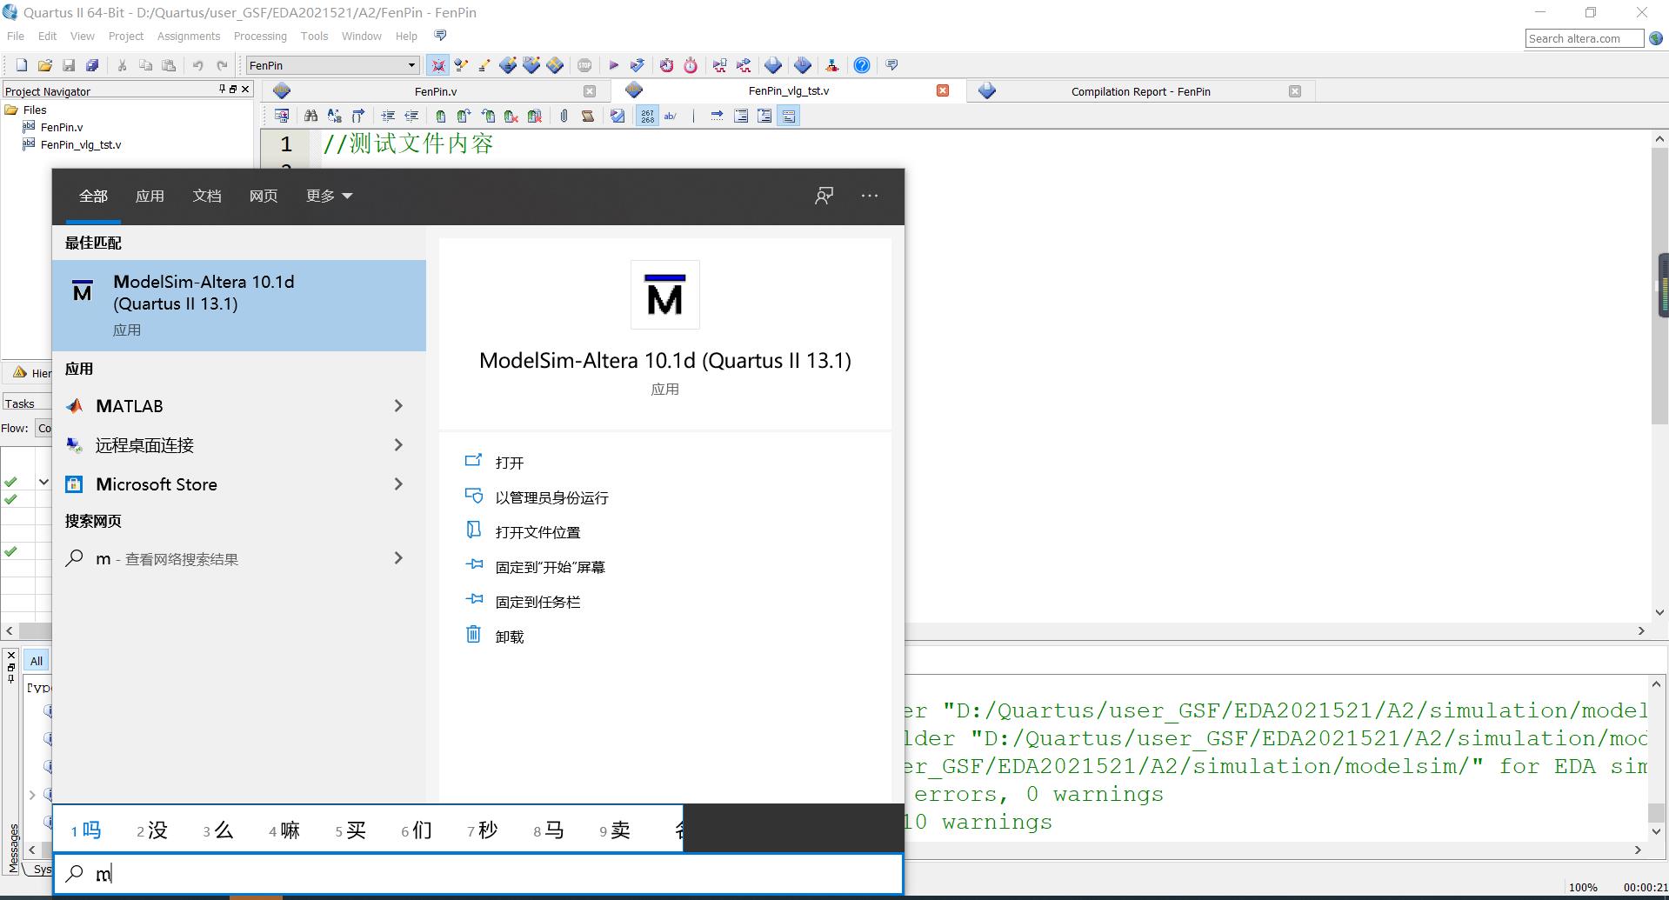Click the Windows search box containing m
This screenshot has width=1669, height=900.
pyautogui.click(x=478, y=873)
